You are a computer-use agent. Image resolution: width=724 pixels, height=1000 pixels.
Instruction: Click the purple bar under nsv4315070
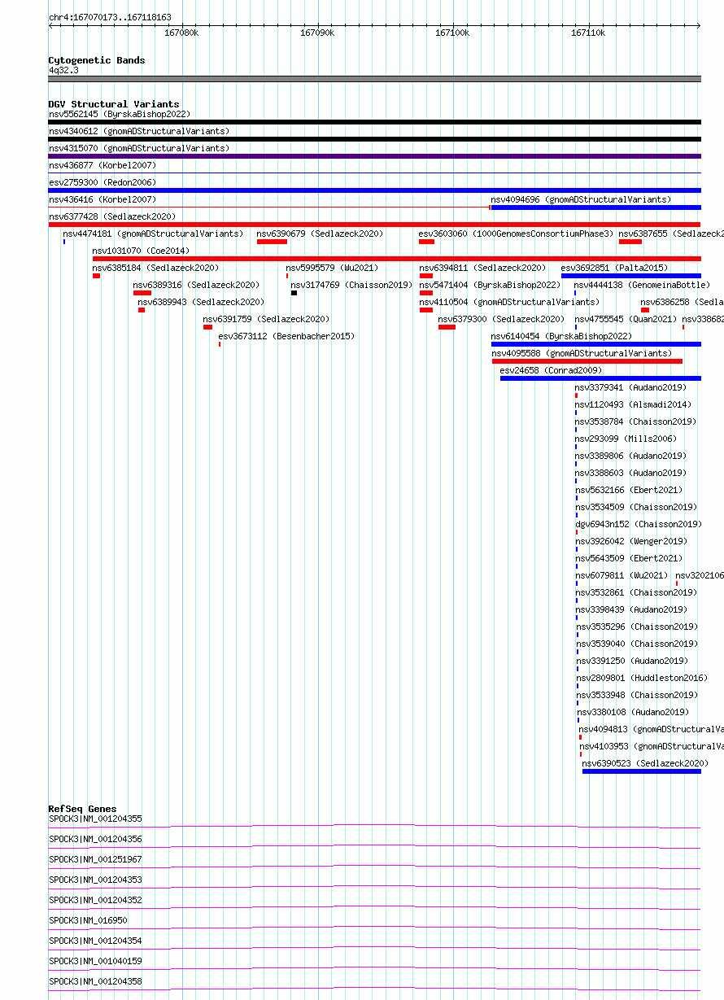tap(374, 155)
